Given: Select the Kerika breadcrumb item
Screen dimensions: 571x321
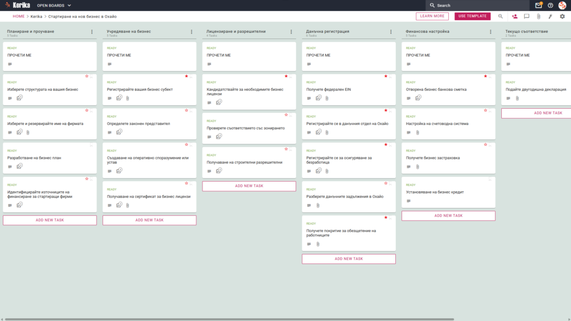Looking at the screenshot, I should [x=36, y=16].
